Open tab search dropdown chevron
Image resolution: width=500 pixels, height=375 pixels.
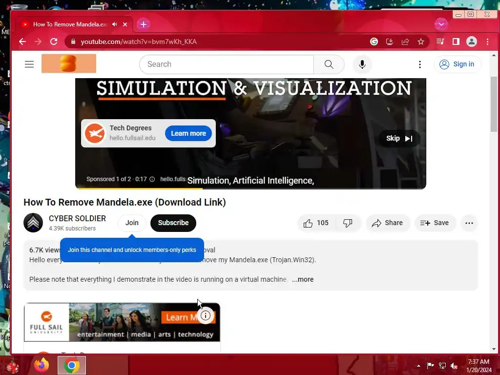point(441,24)
